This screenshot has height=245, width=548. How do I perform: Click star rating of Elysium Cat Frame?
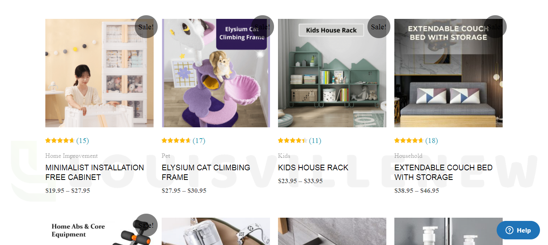coord(176,141)
